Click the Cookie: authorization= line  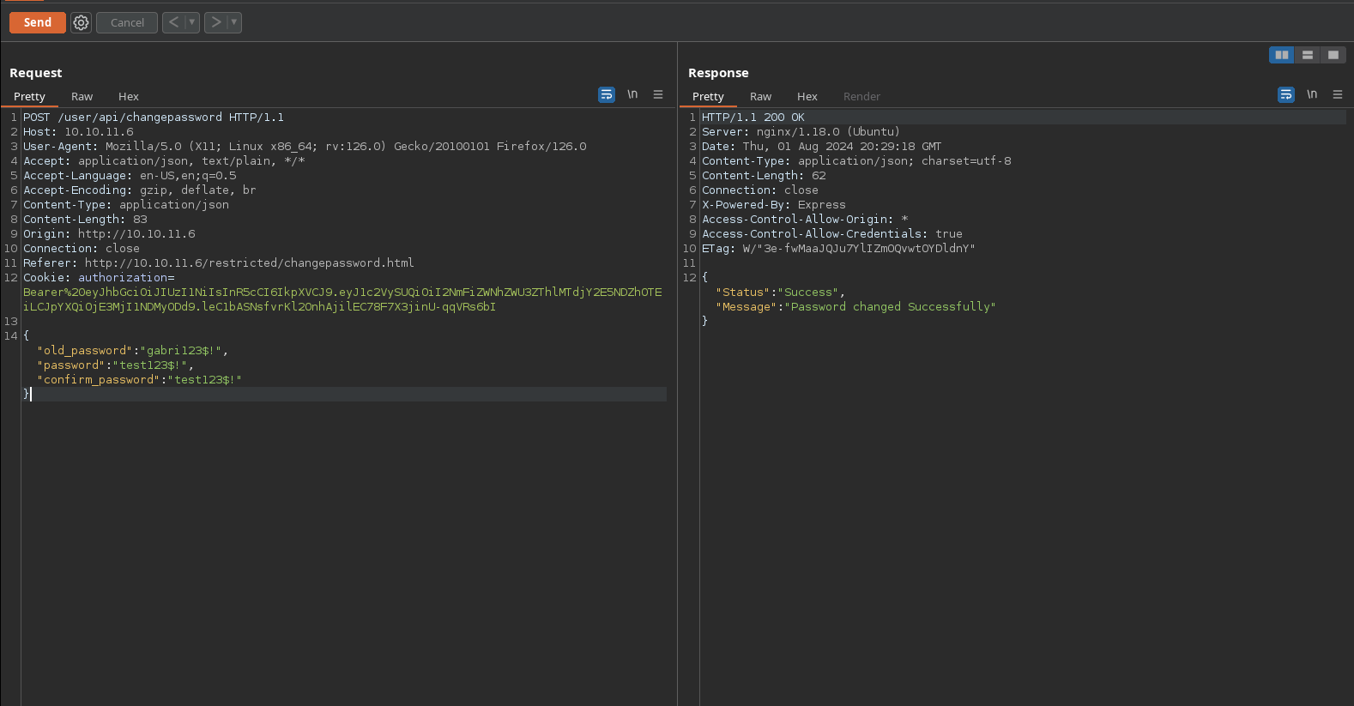point(99,278)
